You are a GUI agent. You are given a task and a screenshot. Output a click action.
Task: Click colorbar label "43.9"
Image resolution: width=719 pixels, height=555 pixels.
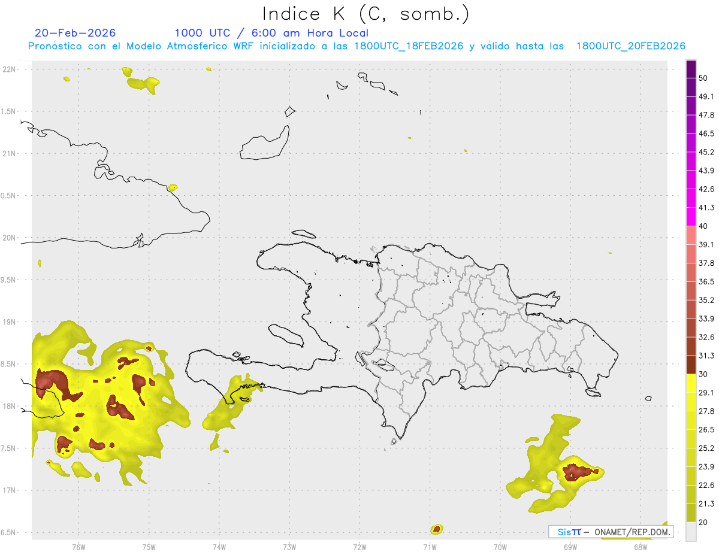[706, 171]
